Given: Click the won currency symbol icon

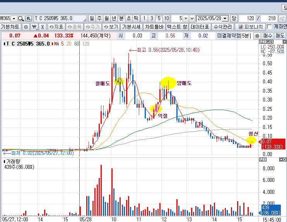Looking at the screenshot, I should tap(34, 27).
